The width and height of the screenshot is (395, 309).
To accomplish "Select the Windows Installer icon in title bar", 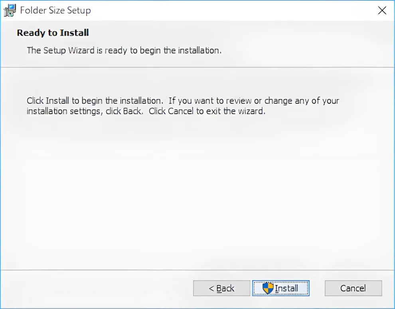I will point(10,10).
